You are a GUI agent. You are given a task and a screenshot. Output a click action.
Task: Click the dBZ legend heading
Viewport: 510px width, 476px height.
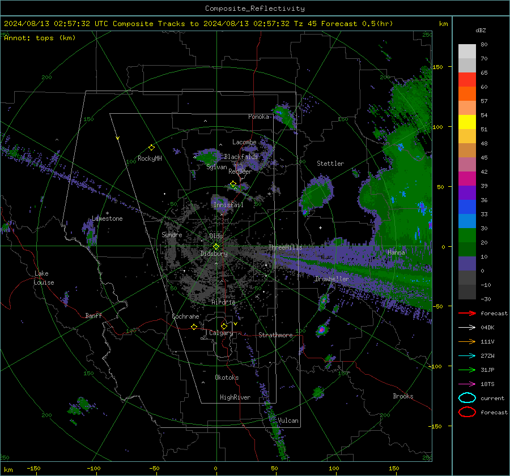(481, 31)
